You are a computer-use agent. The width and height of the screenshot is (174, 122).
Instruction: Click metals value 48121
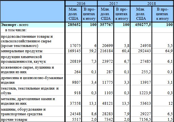coord(107,103)
